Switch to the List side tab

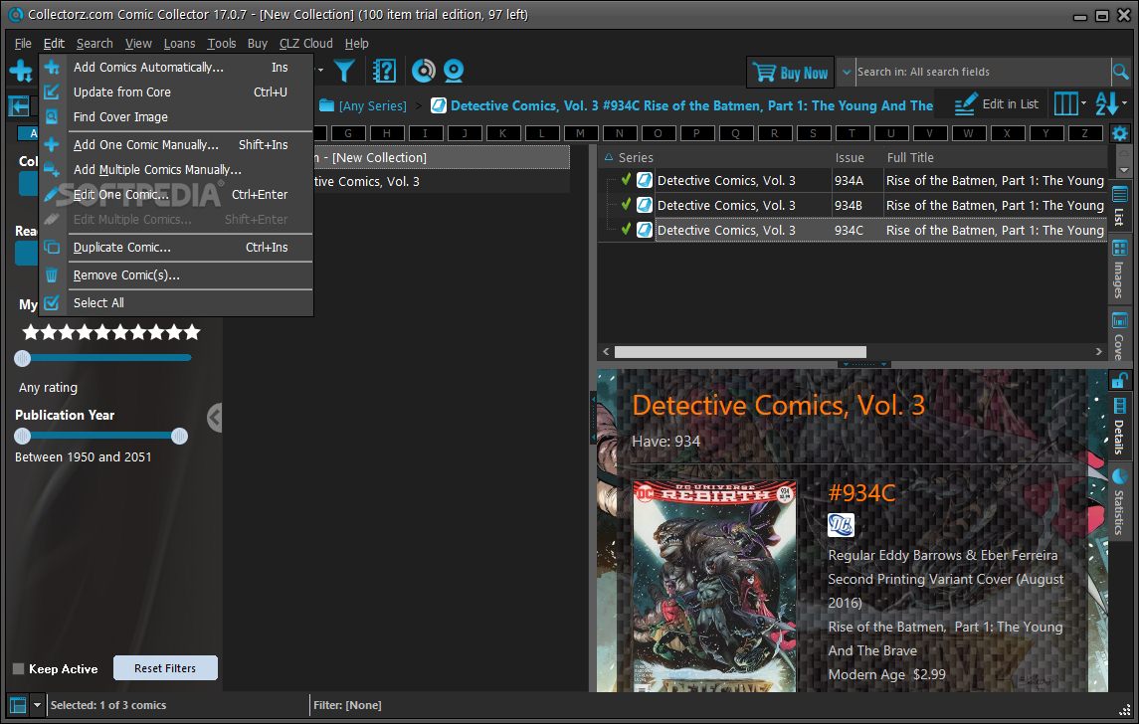(x=1119, y=206)
